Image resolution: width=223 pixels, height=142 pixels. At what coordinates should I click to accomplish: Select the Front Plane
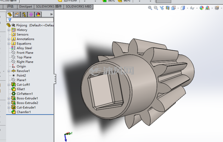pyautogui.click(x=25, y=53)
